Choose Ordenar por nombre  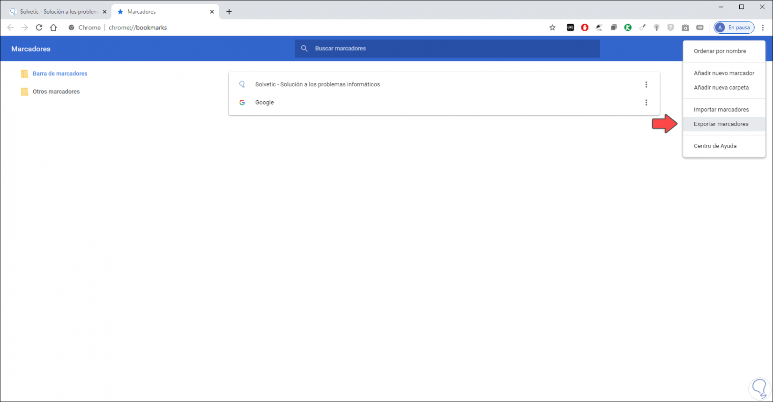tap(724, 51)
